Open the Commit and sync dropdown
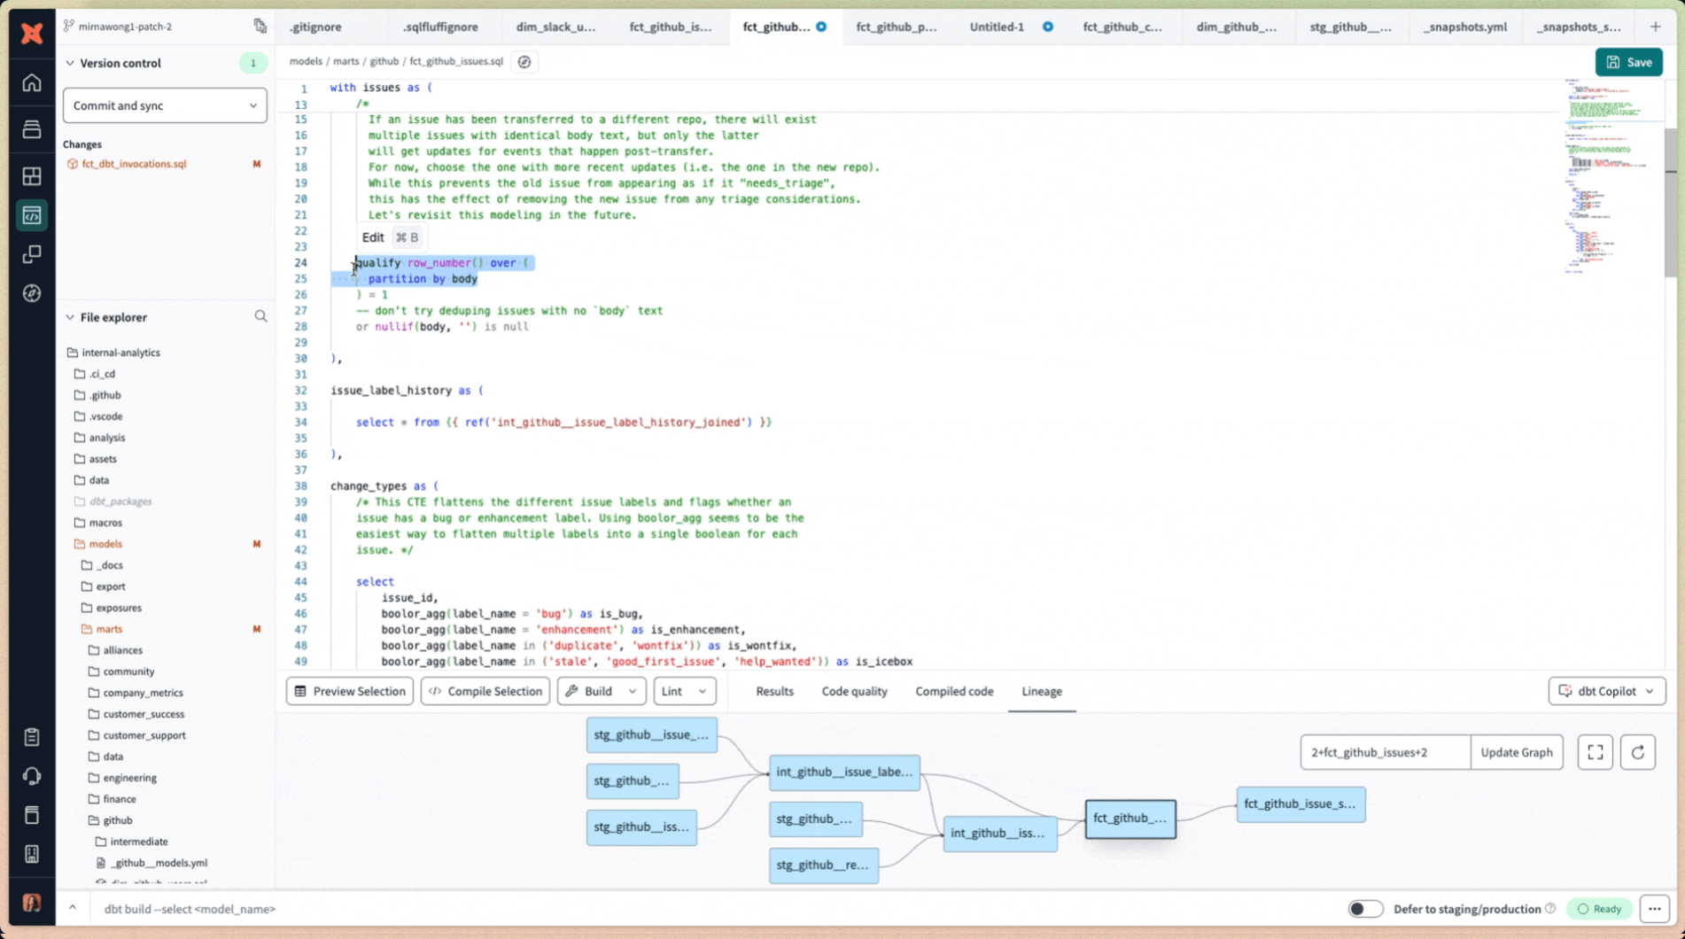Screen dimensions: 1685x939 (165, 105)
